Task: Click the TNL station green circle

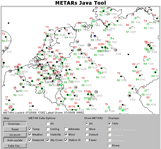Action: (x=136, y=19)
